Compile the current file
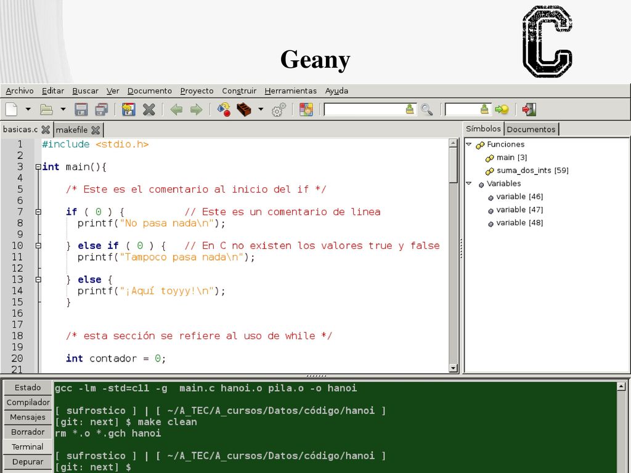 coord(224,109)
